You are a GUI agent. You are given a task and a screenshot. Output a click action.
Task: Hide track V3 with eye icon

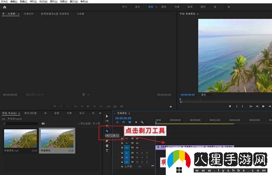click(x=137, y=138)
